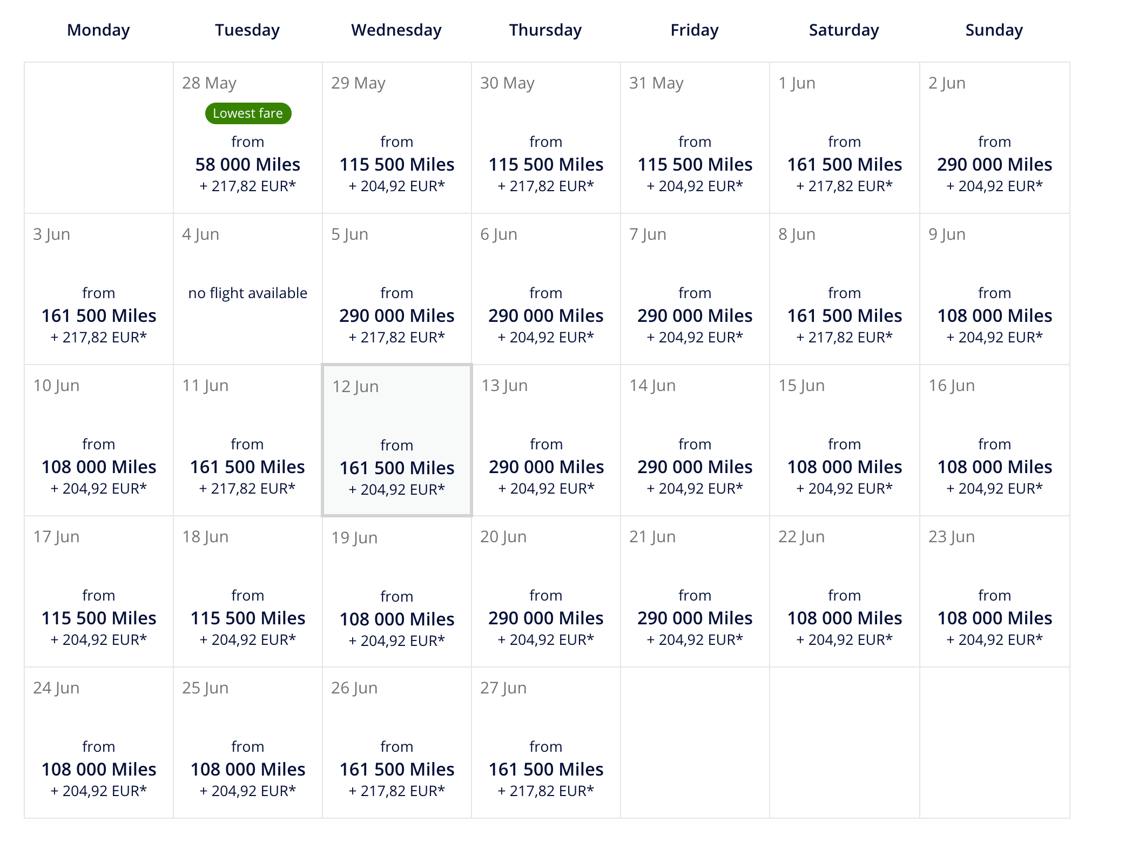Click the Wednesday column header
Image resolution: width=1132 pixels, height=849 pixels.
click(396, 30)
